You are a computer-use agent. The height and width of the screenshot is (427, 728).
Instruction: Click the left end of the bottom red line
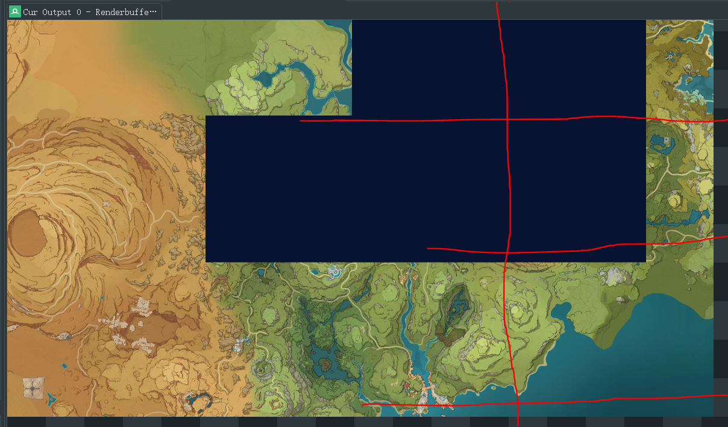(363, 404)
